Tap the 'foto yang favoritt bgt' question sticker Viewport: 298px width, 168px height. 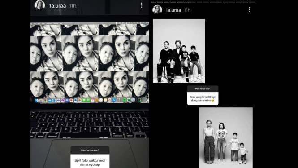203,95
